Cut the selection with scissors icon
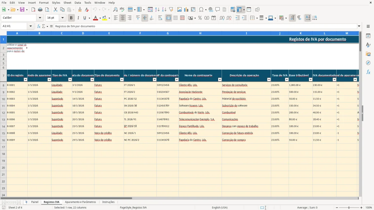The image size is (374, 210). (55, 10)
